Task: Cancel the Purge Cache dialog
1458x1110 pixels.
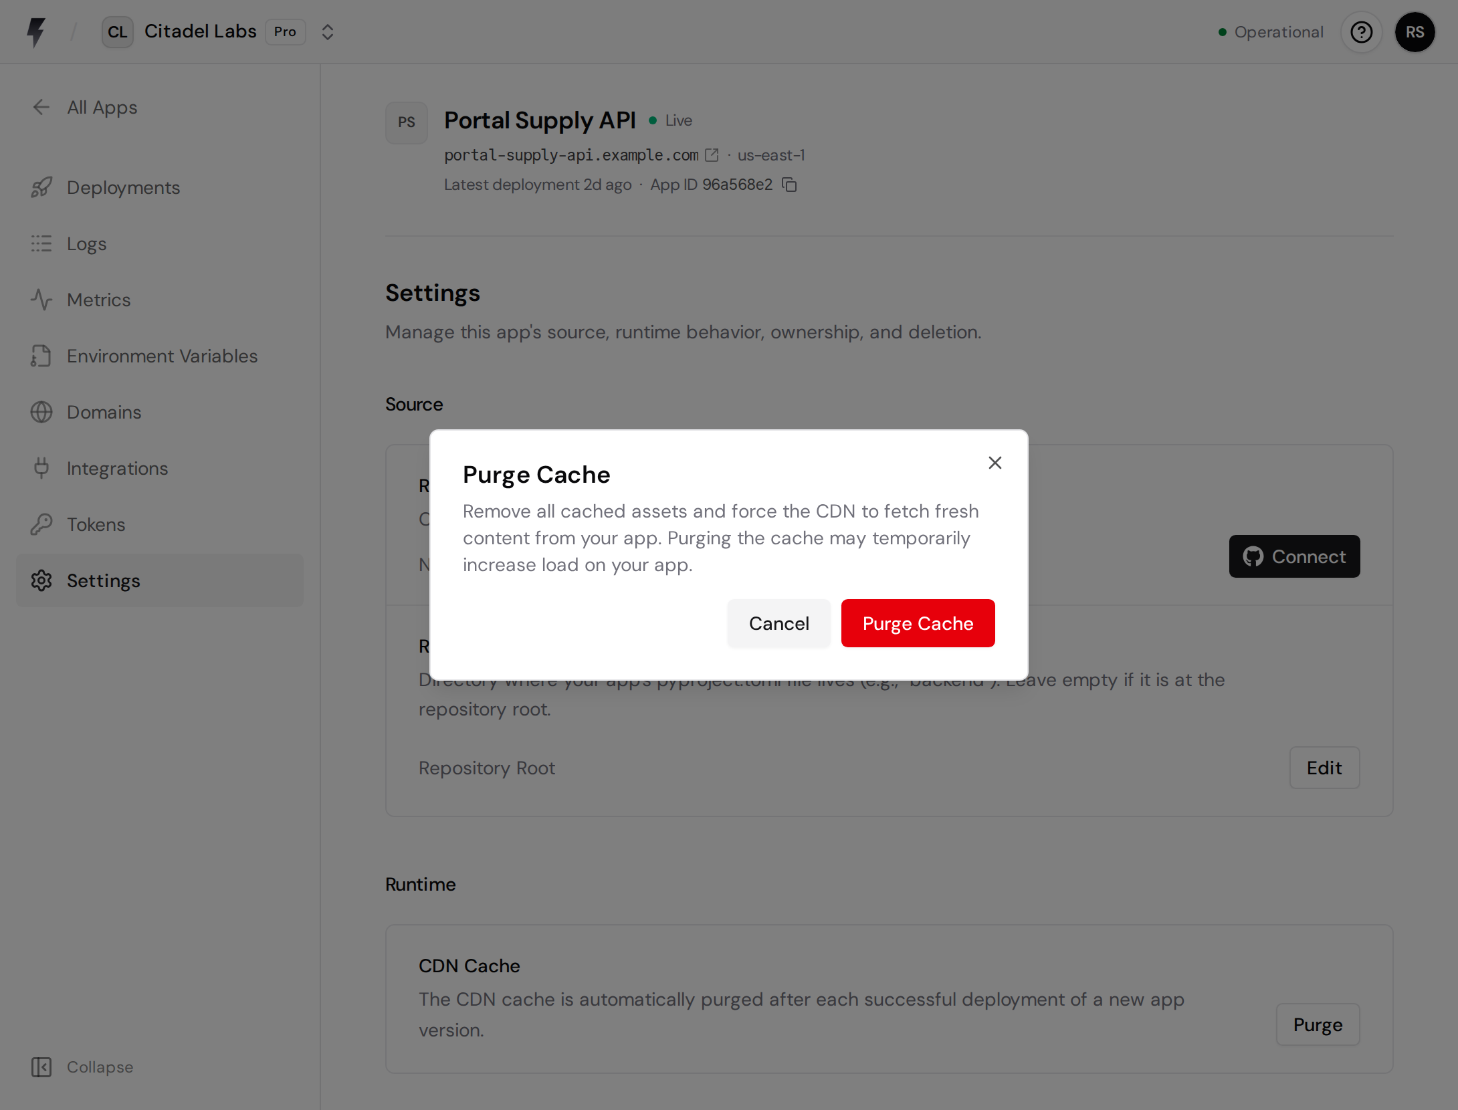Action: pyautogui.click(x=779, y=623)
